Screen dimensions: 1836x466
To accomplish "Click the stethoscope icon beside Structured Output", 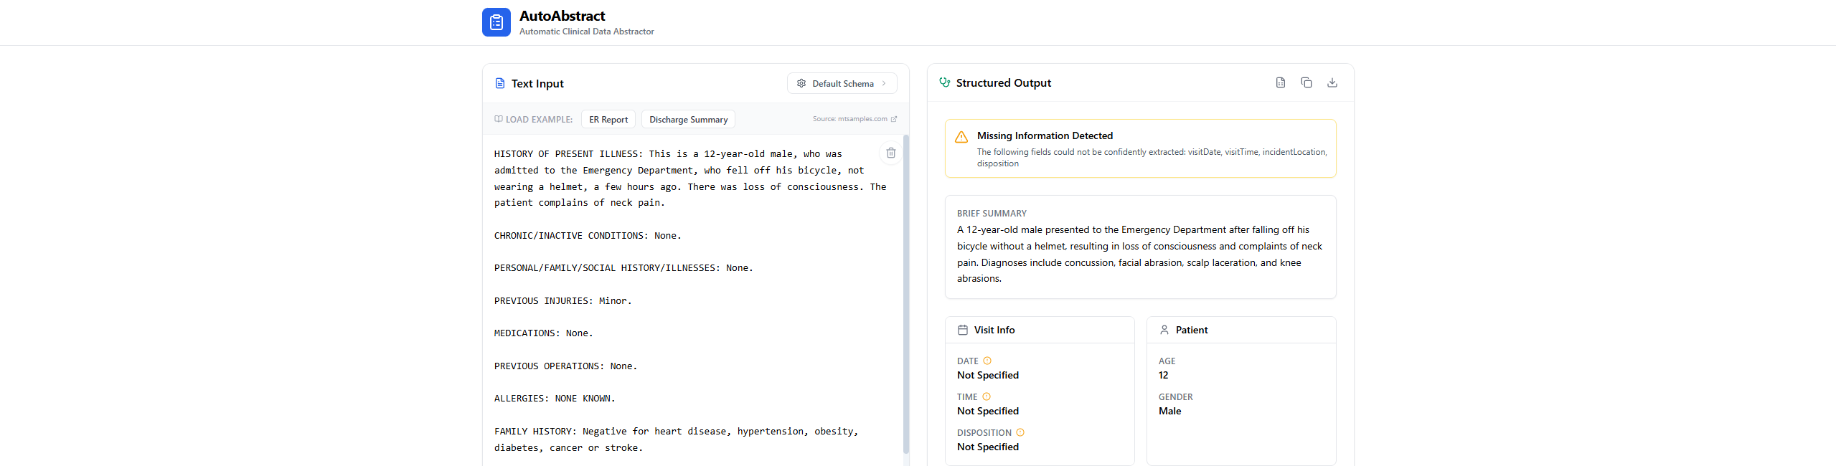I will tap(944, 82).
